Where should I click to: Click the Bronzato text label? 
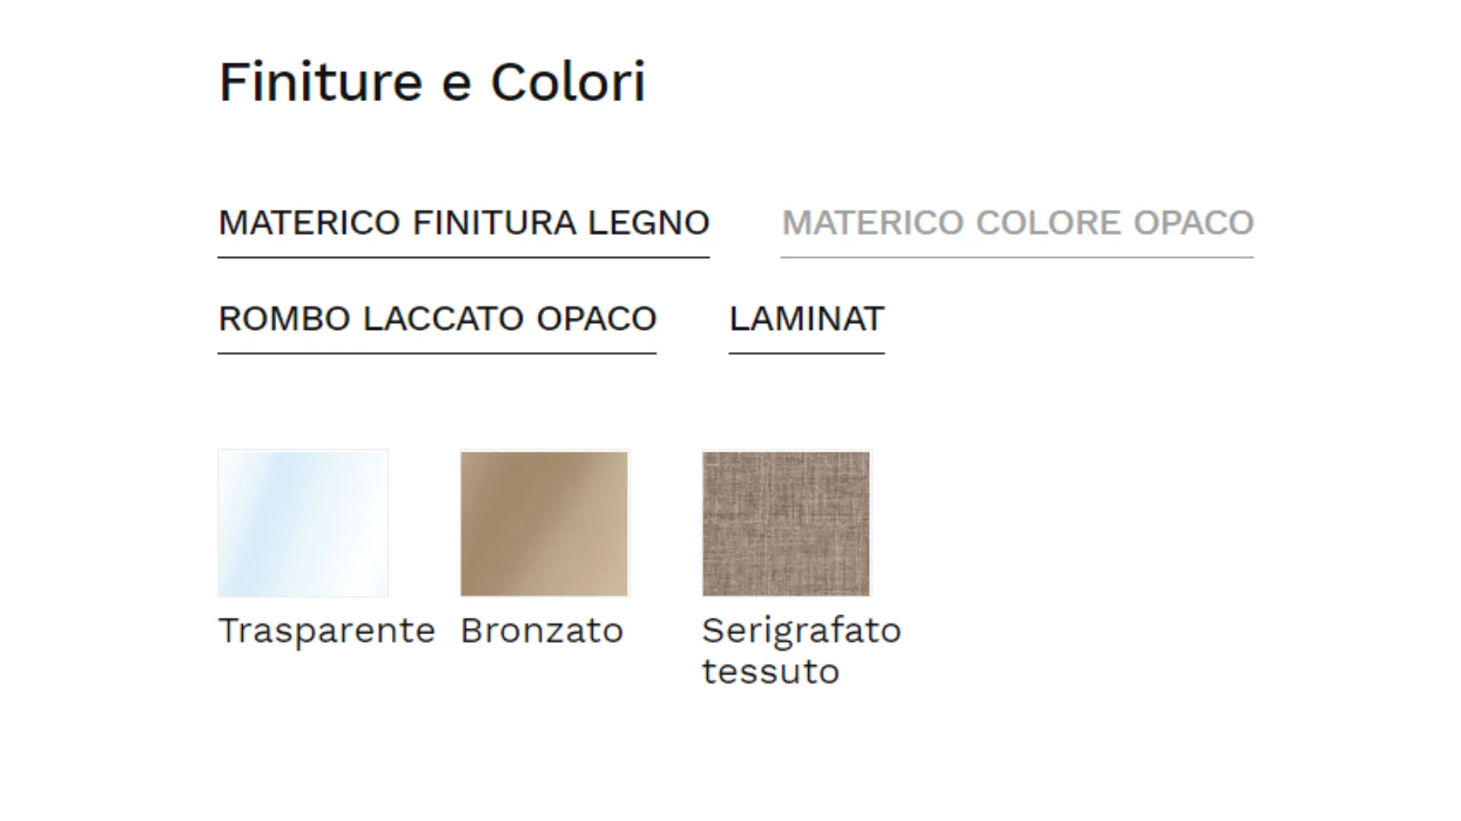pyautogui.click(x=542, y=630)
